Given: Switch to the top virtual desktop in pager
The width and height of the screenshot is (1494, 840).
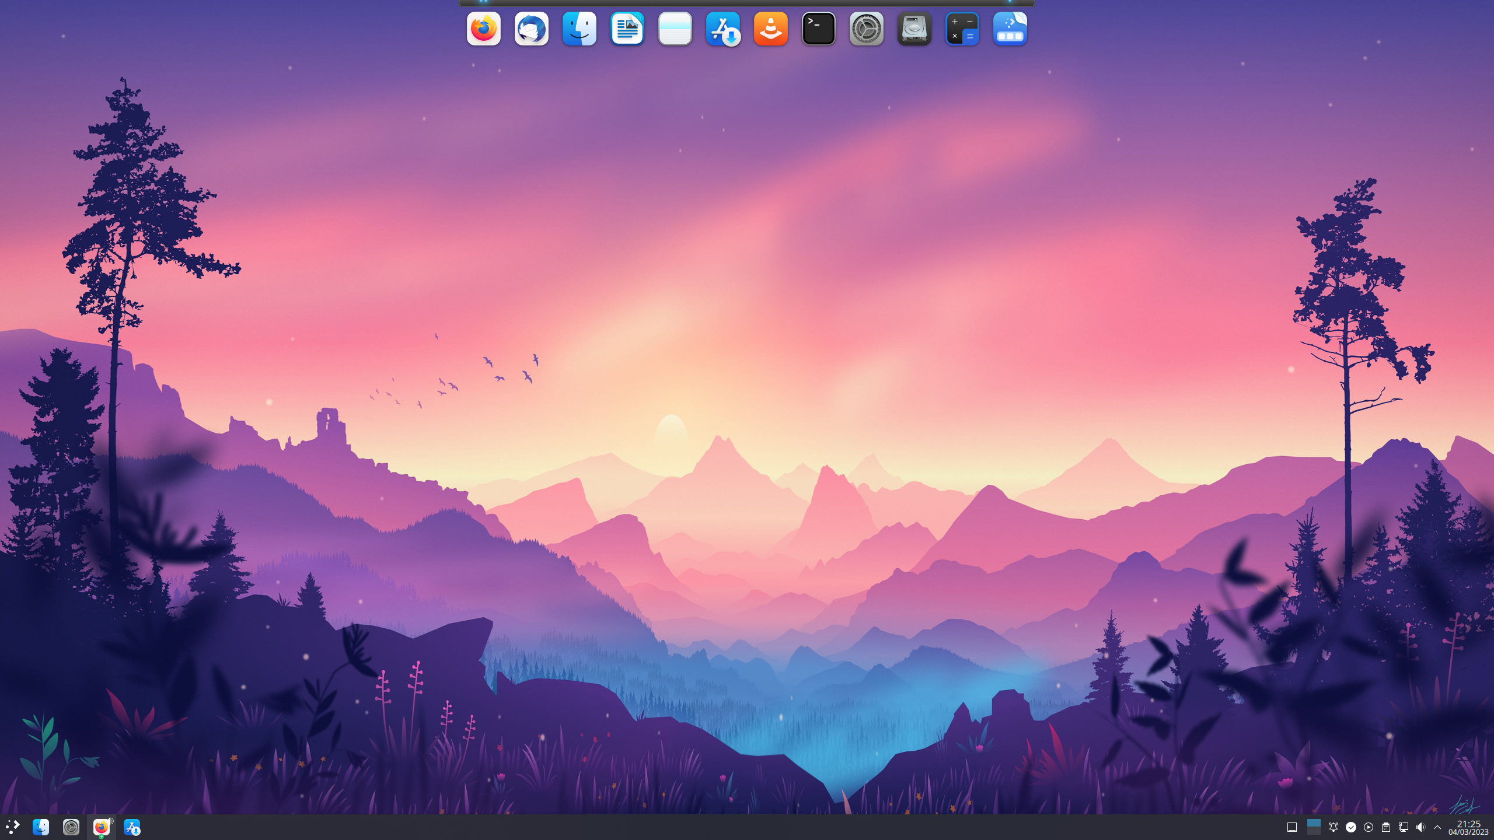Looking at the screenshot, I should (1314, 822).
